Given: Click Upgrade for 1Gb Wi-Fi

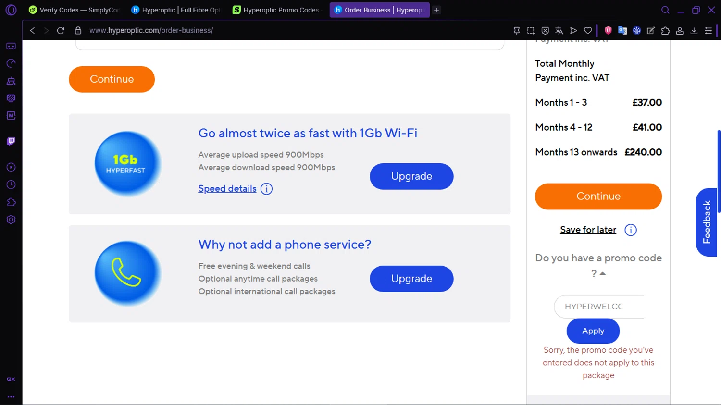Looking at the screenshot, I should pos(411,176).
